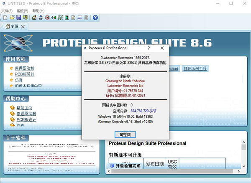
Task: Click the news panel scroll right arrow
Action: tap(239, 171)
